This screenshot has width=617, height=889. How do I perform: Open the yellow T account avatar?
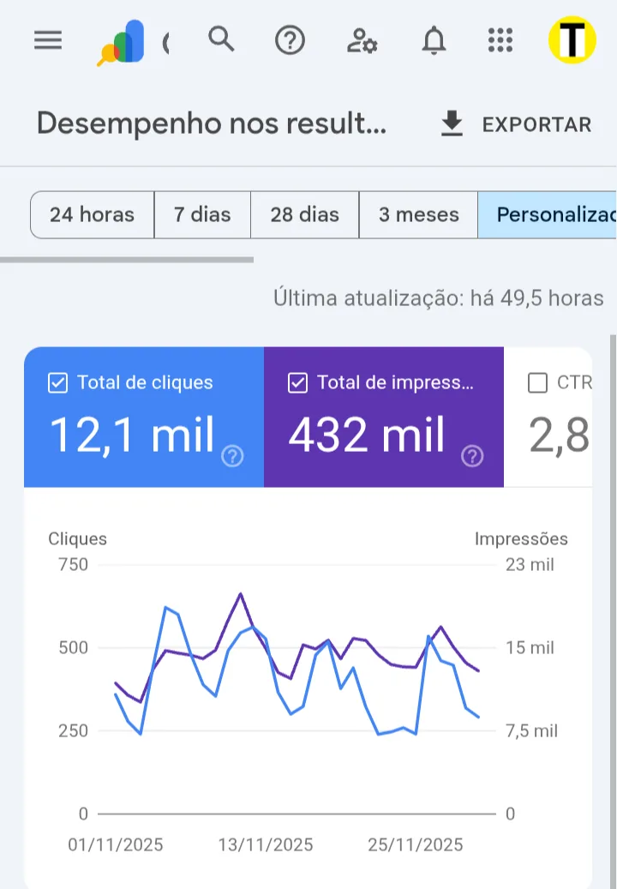pyautogui.click(x=572, y=40)
